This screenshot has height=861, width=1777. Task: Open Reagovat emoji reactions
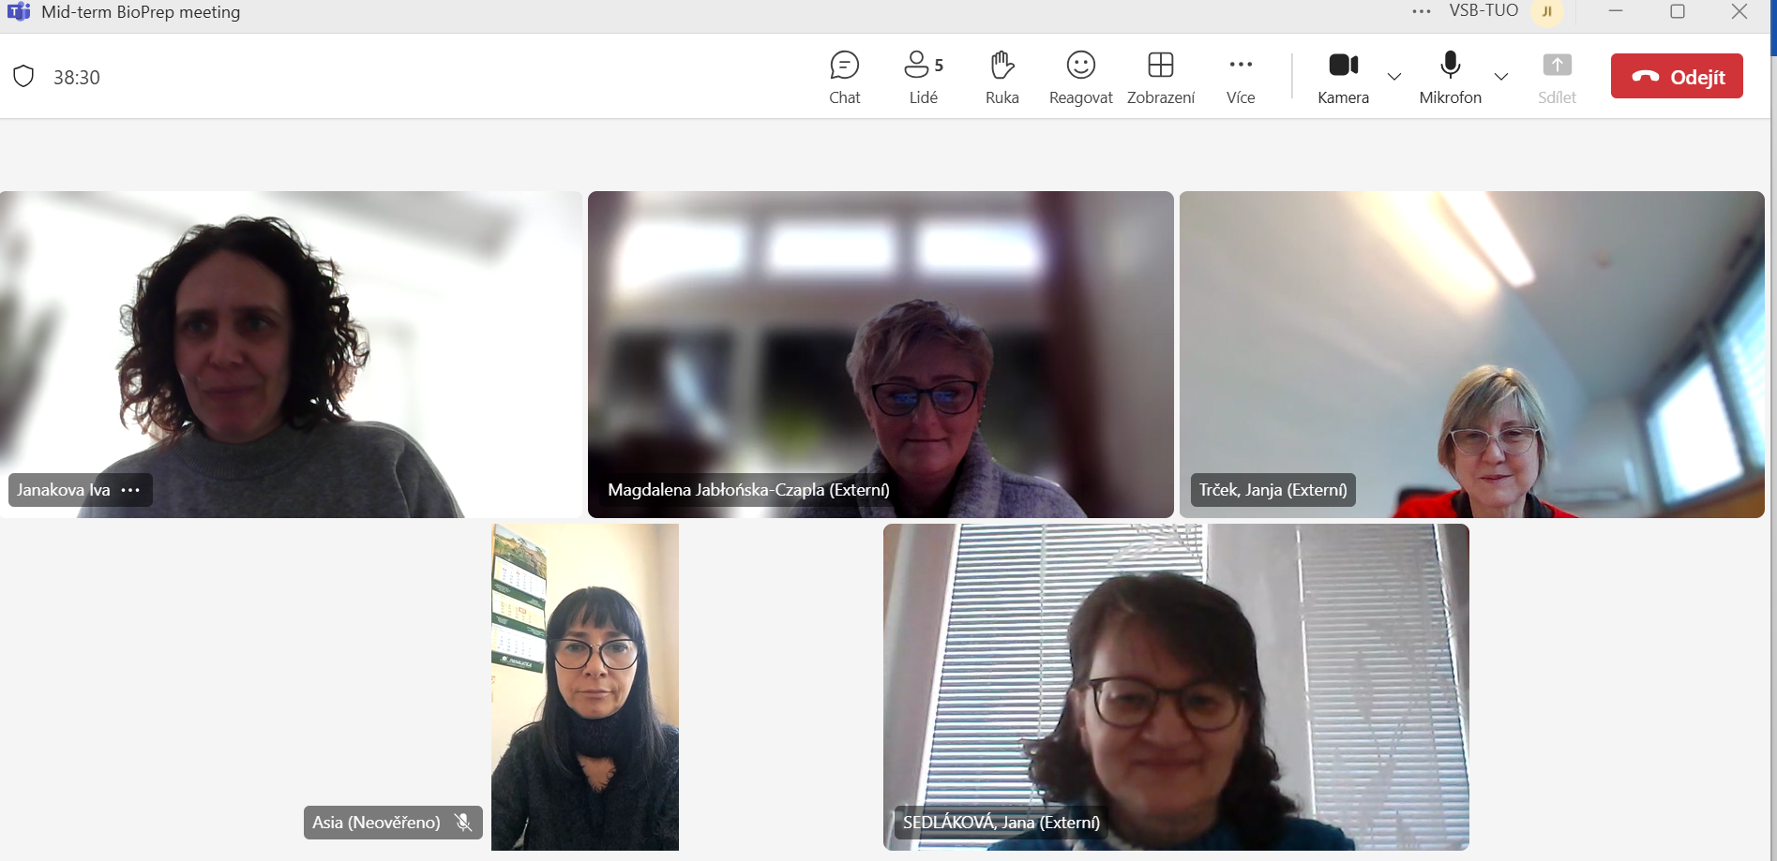click(1080, 77)
